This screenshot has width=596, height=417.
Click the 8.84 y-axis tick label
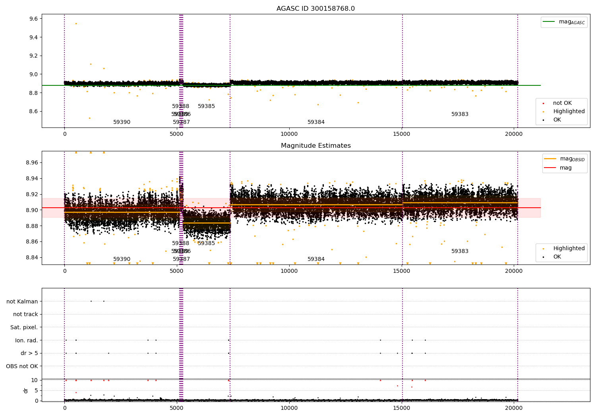click(32, 258)
